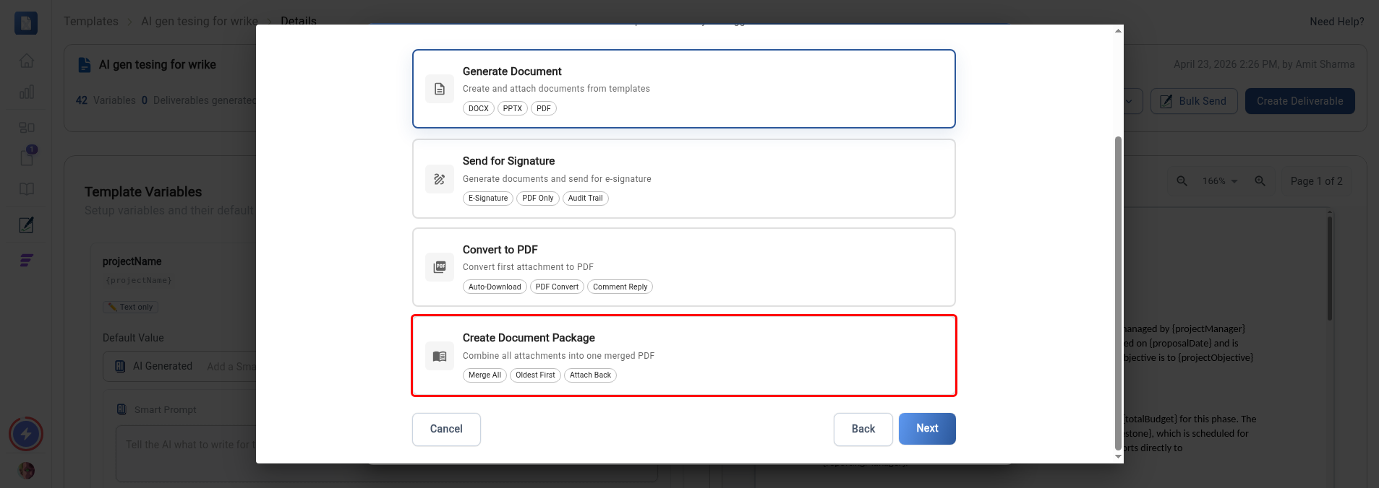Viewport: 1379px width, 488px height.
Task: Click the dialog scroll up arrow
Action: click(1118, 31)
